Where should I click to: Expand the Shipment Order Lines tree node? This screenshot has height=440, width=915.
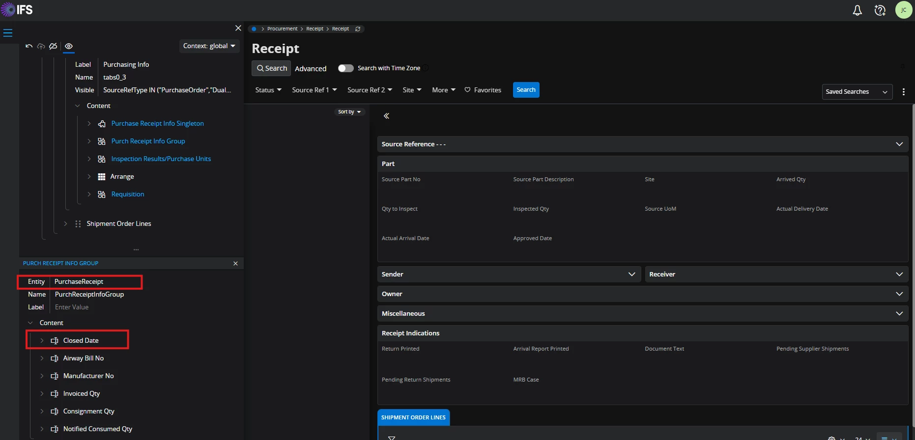(65, 224)
